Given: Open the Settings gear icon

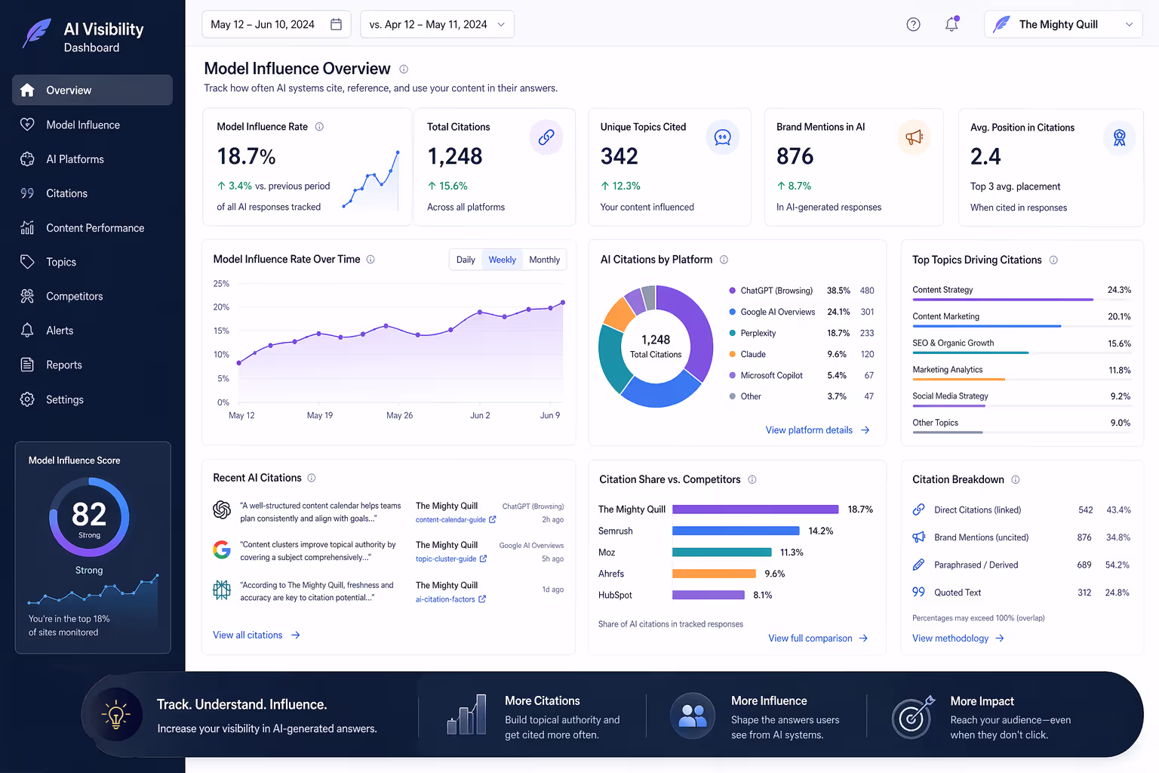Looking at the screenshot, I should pos(27,399).
